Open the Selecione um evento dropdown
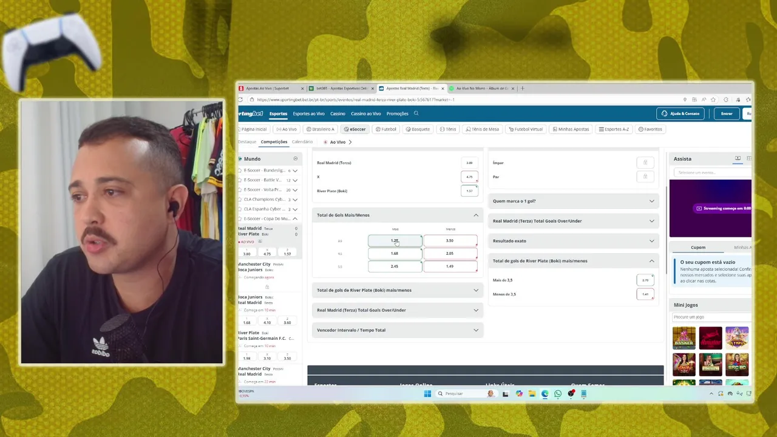 (x=713, y=172)
